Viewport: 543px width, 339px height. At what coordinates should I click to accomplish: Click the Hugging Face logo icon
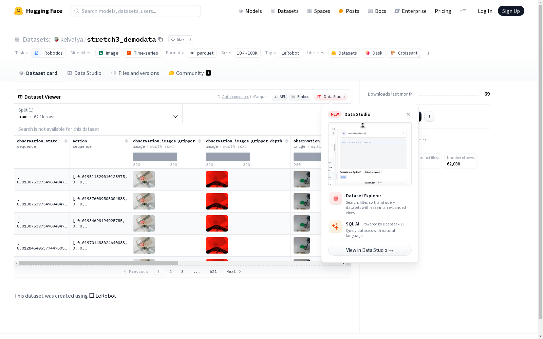tap(19, 11)
